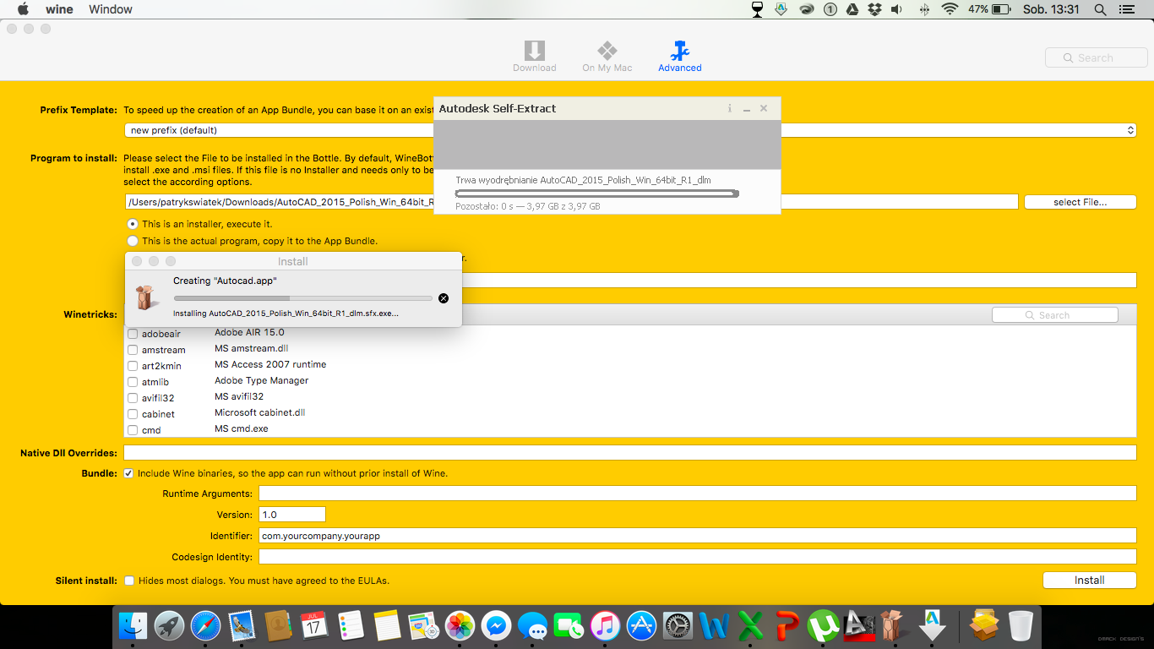
Task: Open the Window menu
Action: tap(111, 9)
